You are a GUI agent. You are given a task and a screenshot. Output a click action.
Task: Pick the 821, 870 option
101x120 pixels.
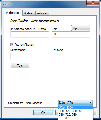75,118
